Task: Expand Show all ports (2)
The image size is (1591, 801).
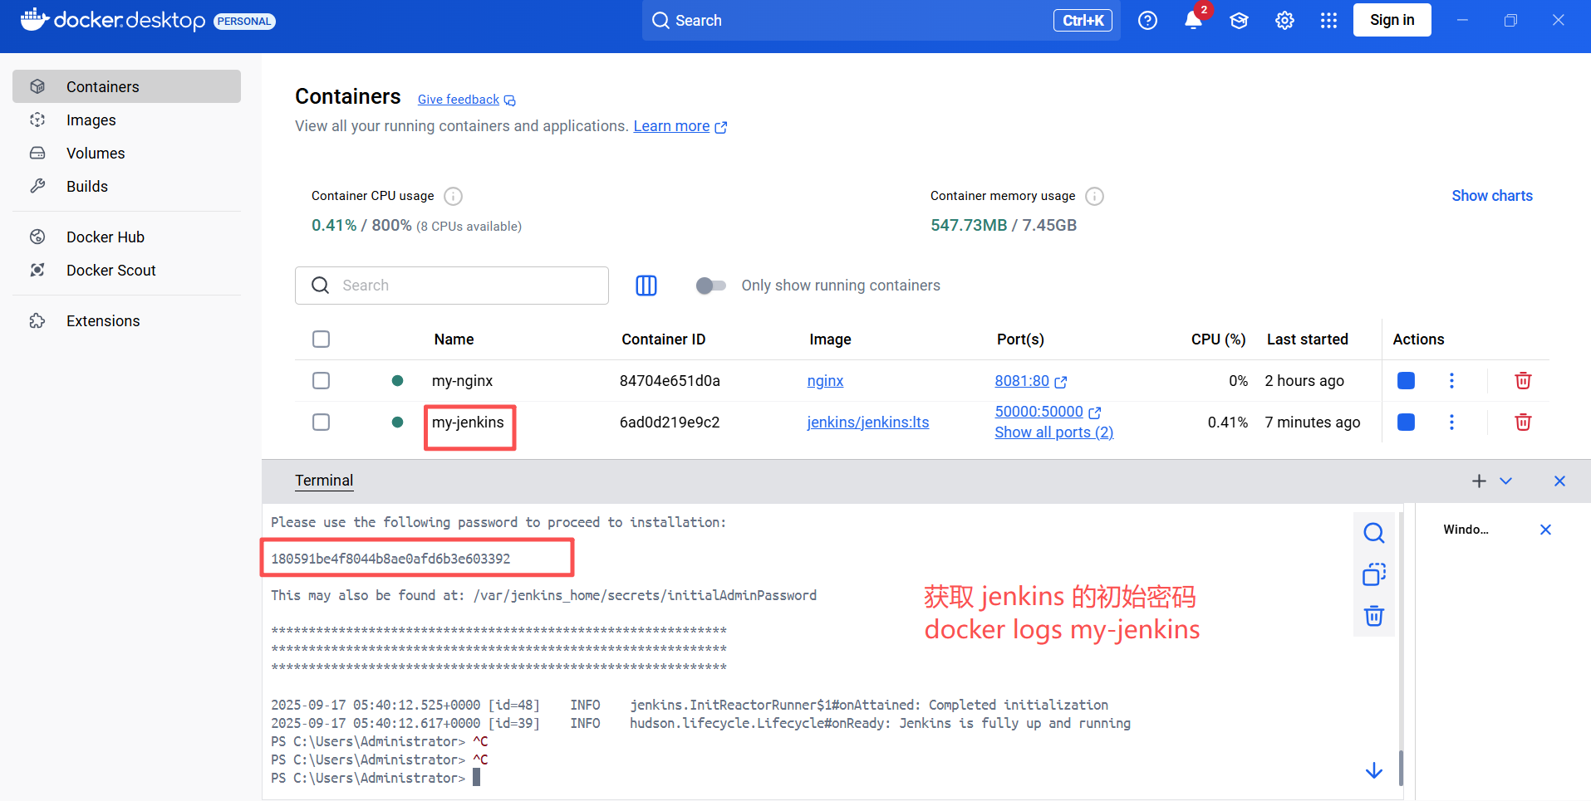Action: (x=1053, y=432)
